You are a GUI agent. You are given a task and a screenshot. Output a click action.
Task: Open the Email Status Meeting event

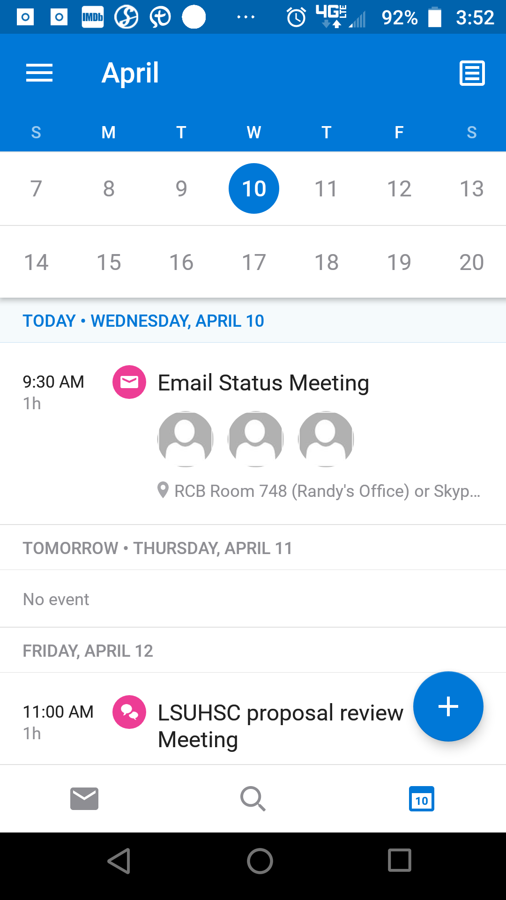[263, 383]
